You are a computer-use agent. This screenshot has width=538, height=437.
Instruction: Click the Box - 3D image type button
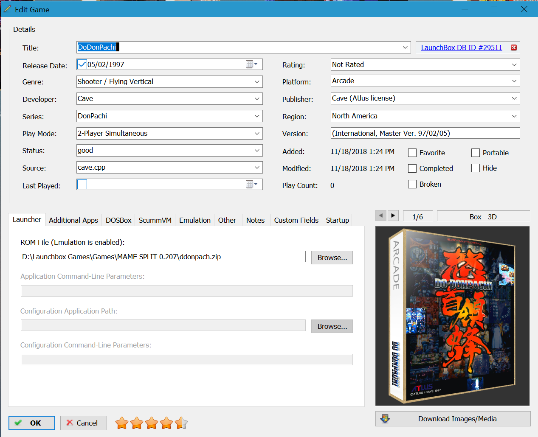(483, 216)
